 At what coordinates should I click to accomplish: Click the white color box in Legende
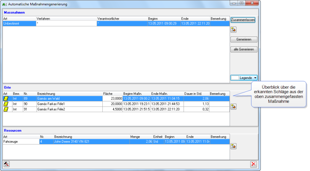click(235, 78)
